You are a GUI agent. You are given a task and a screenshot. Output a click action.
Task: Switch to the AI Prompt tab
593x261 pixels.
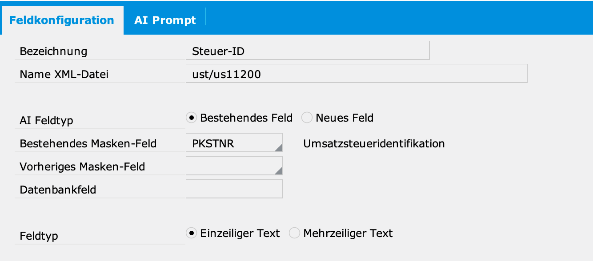click(165, 20)
